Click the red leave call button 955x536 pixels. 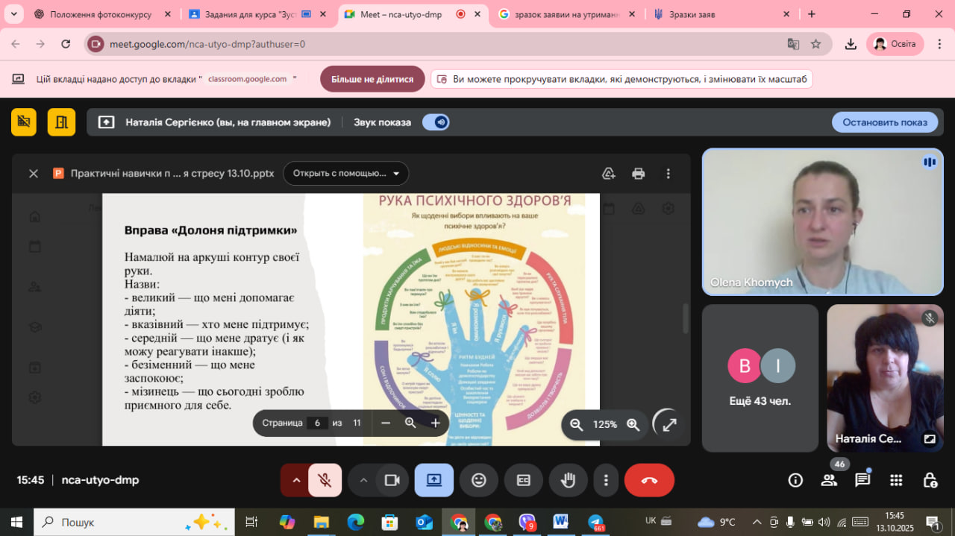point(648,481)
